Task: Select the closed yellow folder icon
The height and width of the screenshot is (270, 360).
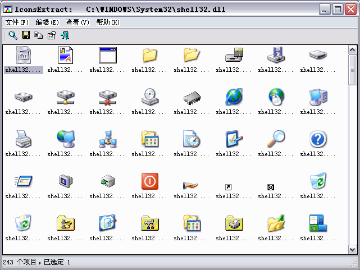Action: pos(150,55)
